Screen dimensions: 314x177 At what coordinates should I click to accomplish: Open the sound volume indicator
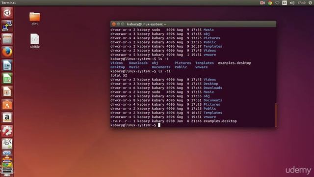(292, 2)
